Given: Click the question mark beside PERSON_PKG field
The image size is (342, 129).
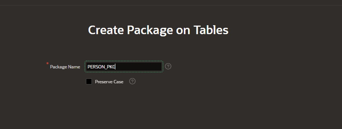Looking at the screenshot, I should click(x=168, y=66).
